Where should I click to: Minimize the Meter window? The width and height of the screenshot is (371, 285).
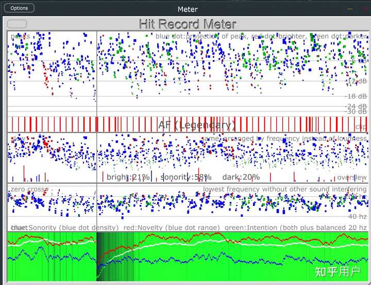click(x=350, y=9)
